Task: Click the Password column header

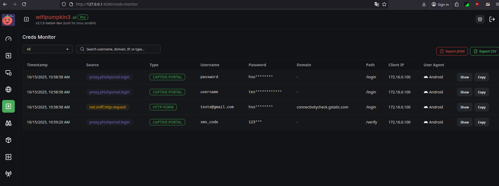Action: point(257,65)
